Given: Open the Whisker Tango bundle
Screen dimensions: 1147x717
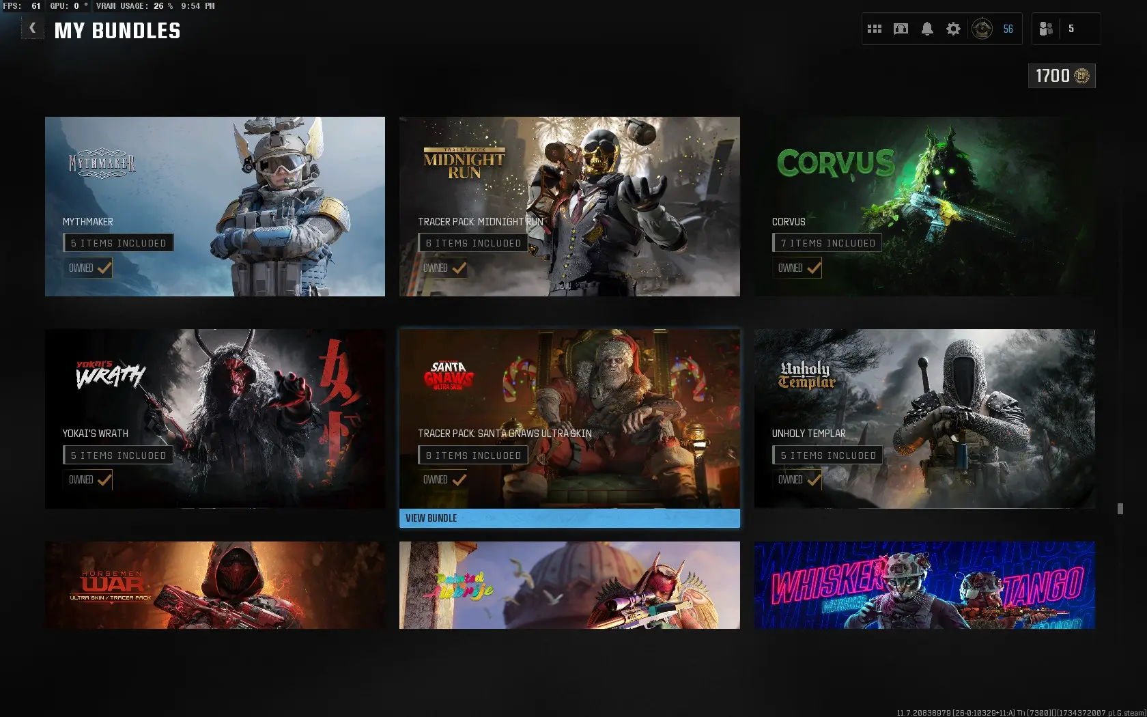Looking at the screenshot, I should click(924, 585).
